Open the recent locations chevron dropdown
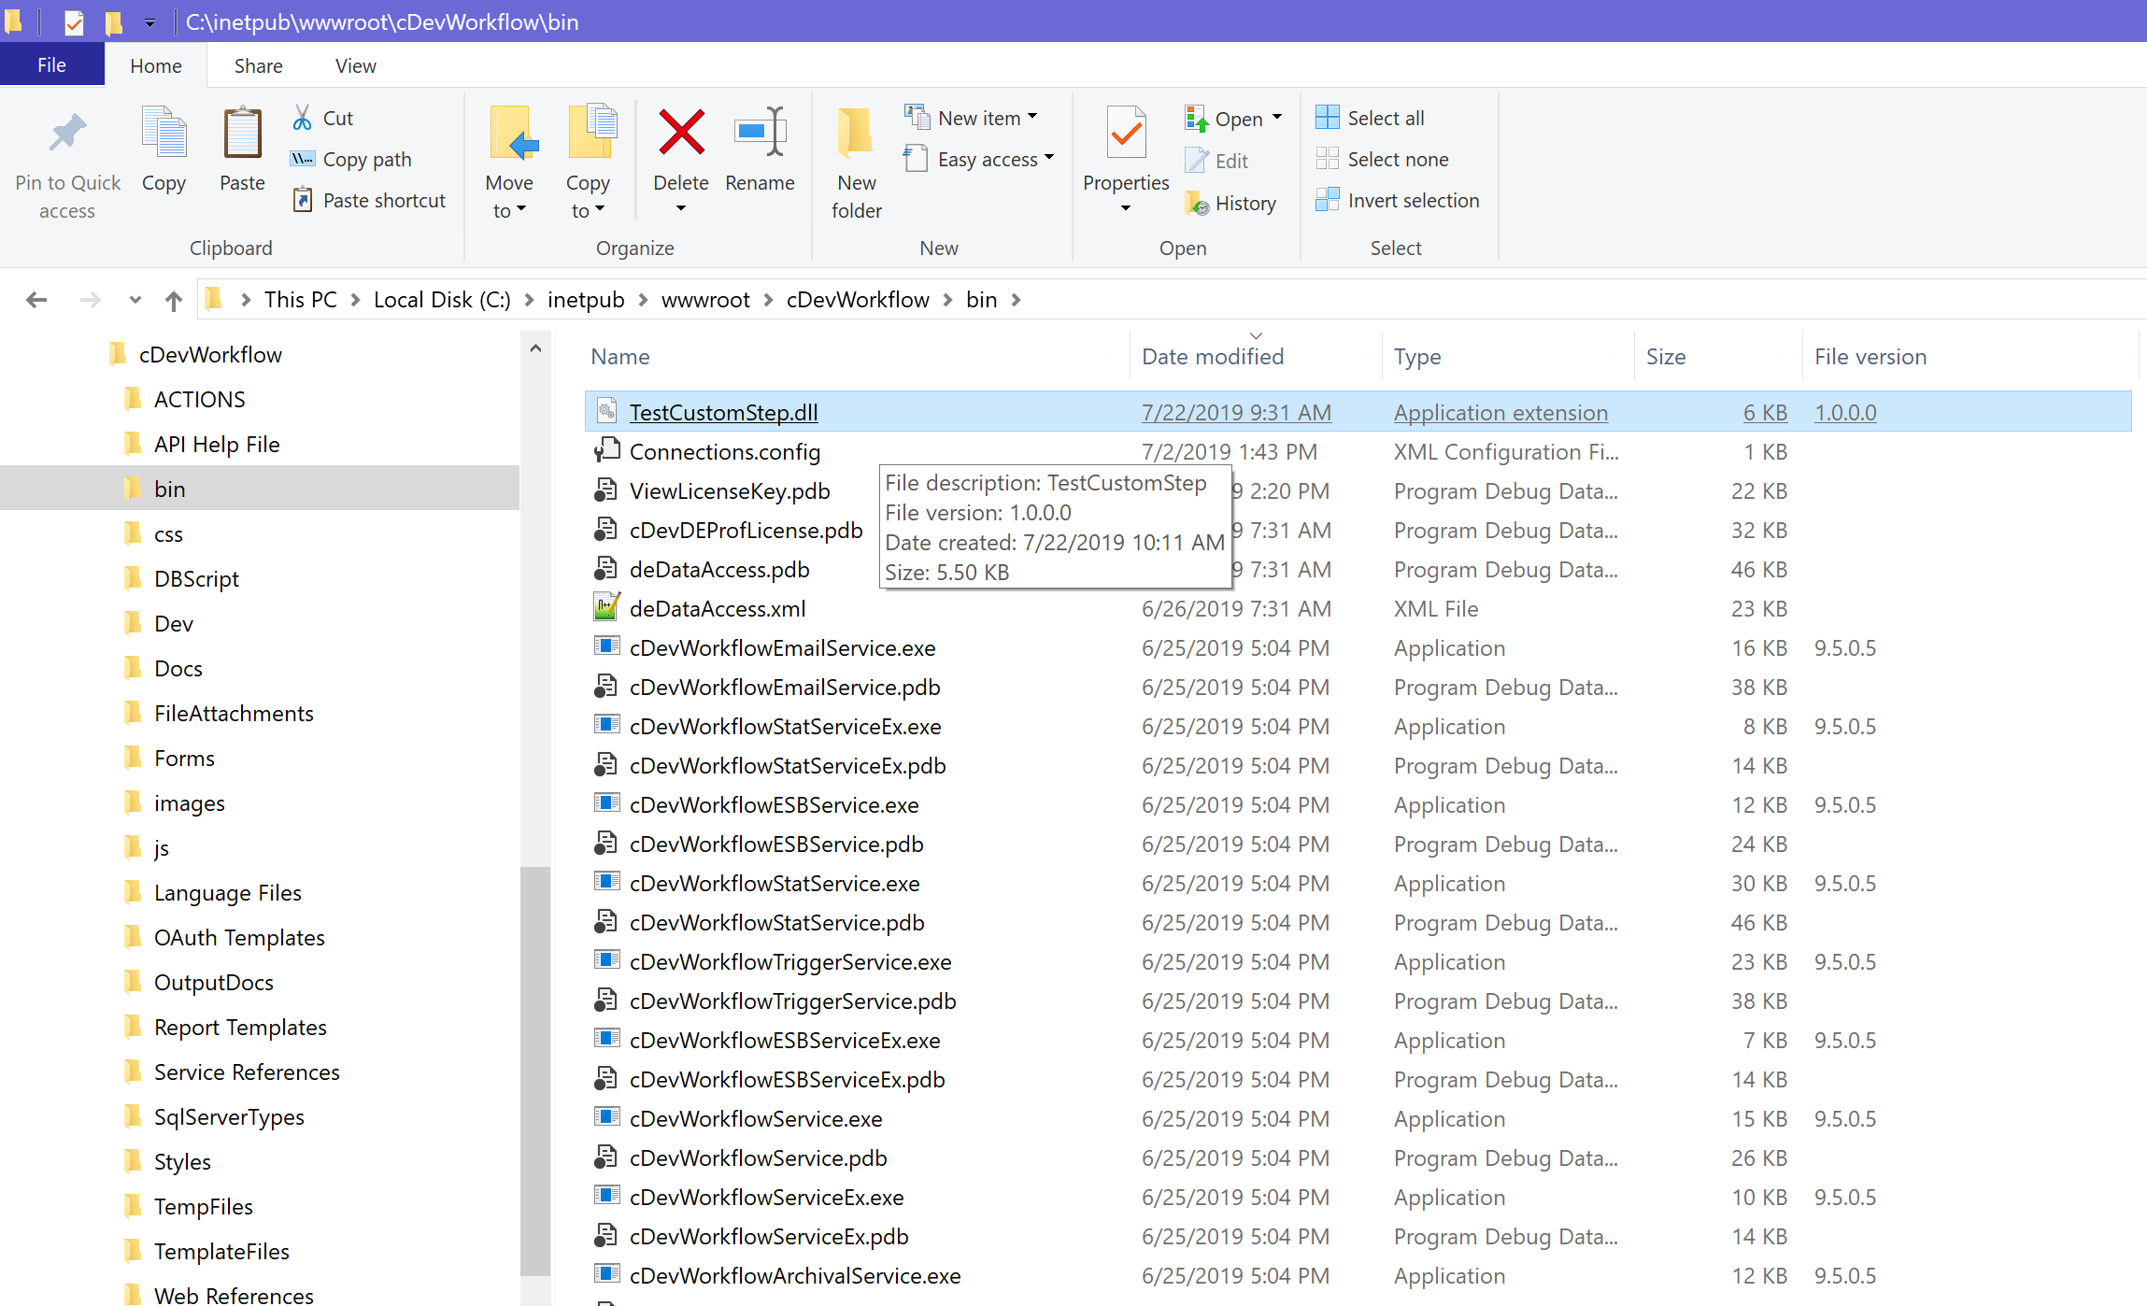The image size is (2147, 1306). (x=135, y=300)
